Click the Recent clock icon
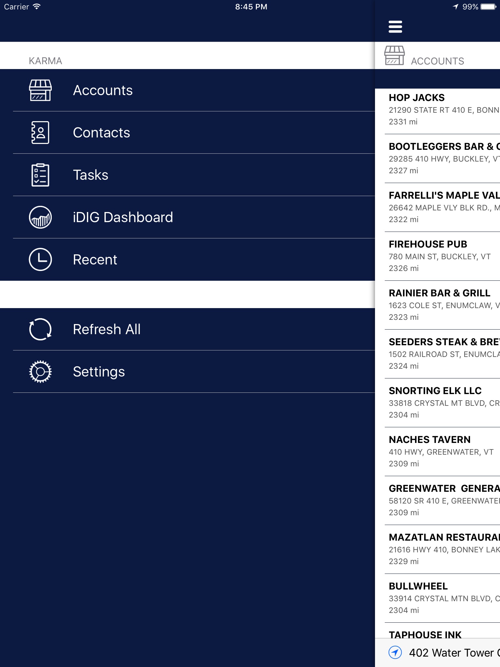 point(40,260)
